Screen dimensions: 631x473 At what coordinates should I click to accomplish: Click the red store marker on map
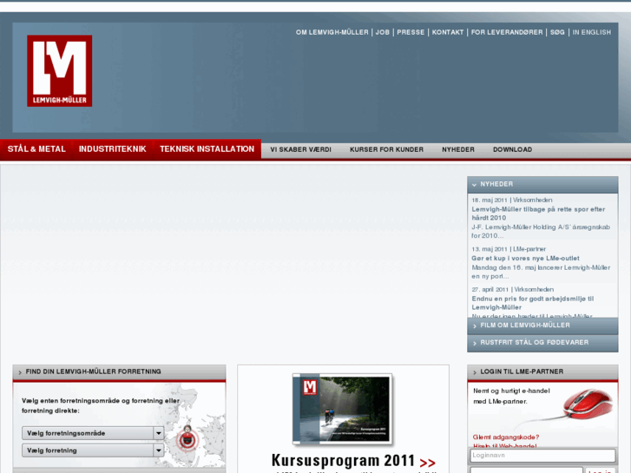pyautogui.click(x=187, y=438)
